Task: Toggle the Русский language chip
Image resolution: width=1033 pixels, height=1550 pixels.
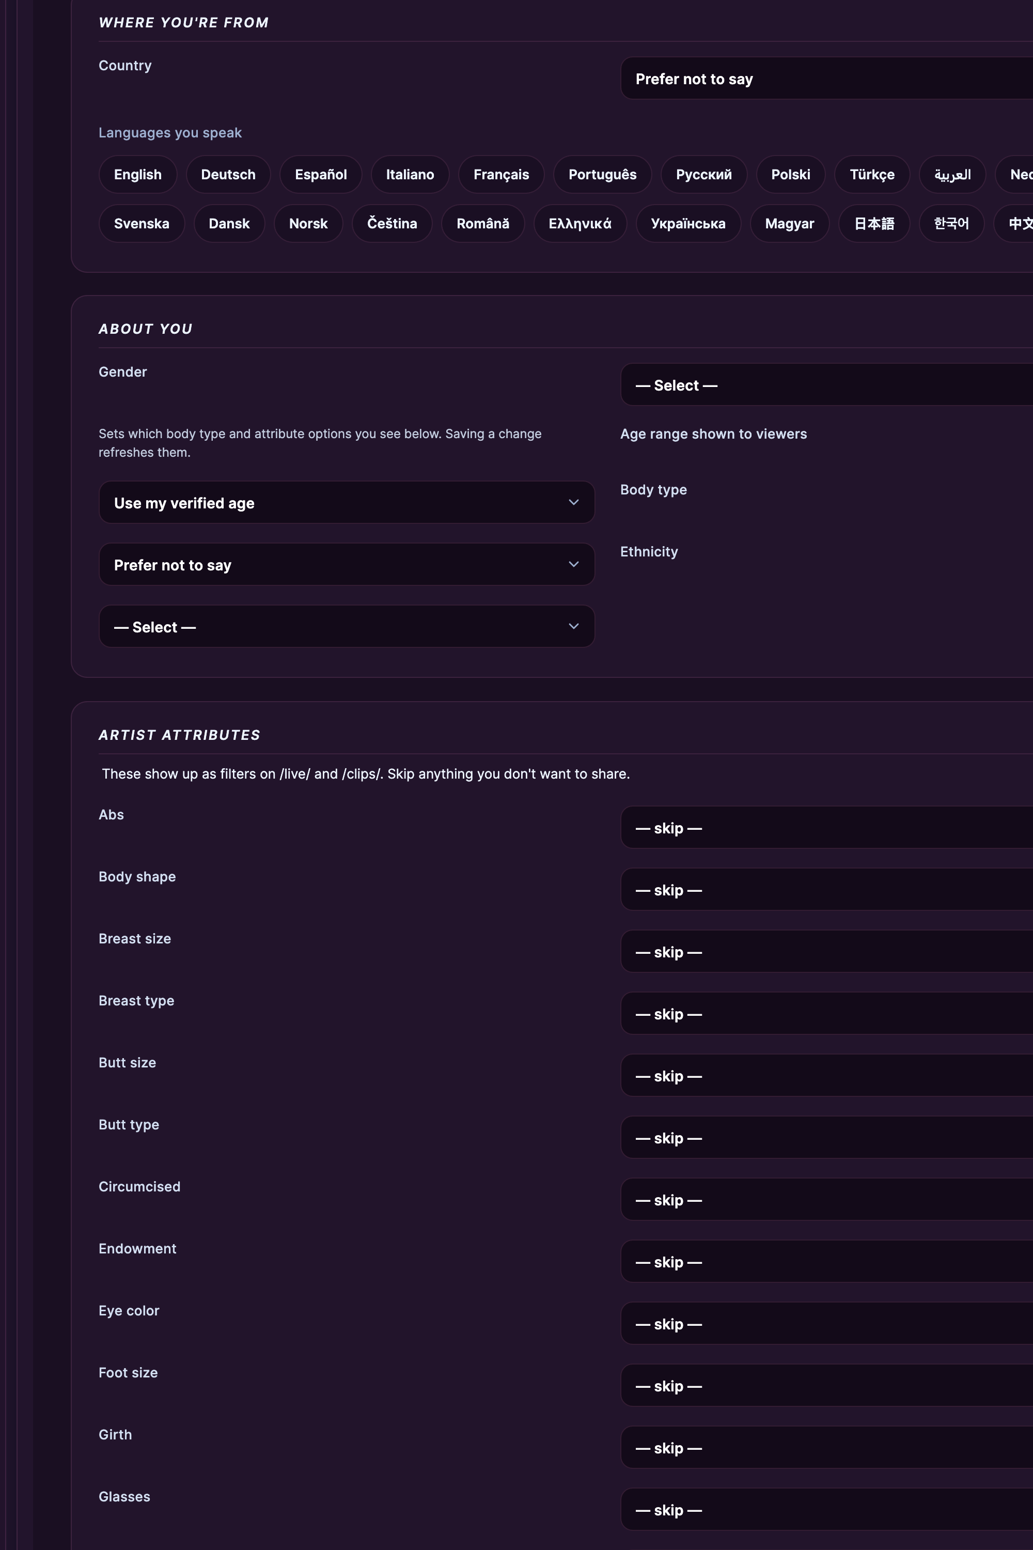Action: click(703, 175)
